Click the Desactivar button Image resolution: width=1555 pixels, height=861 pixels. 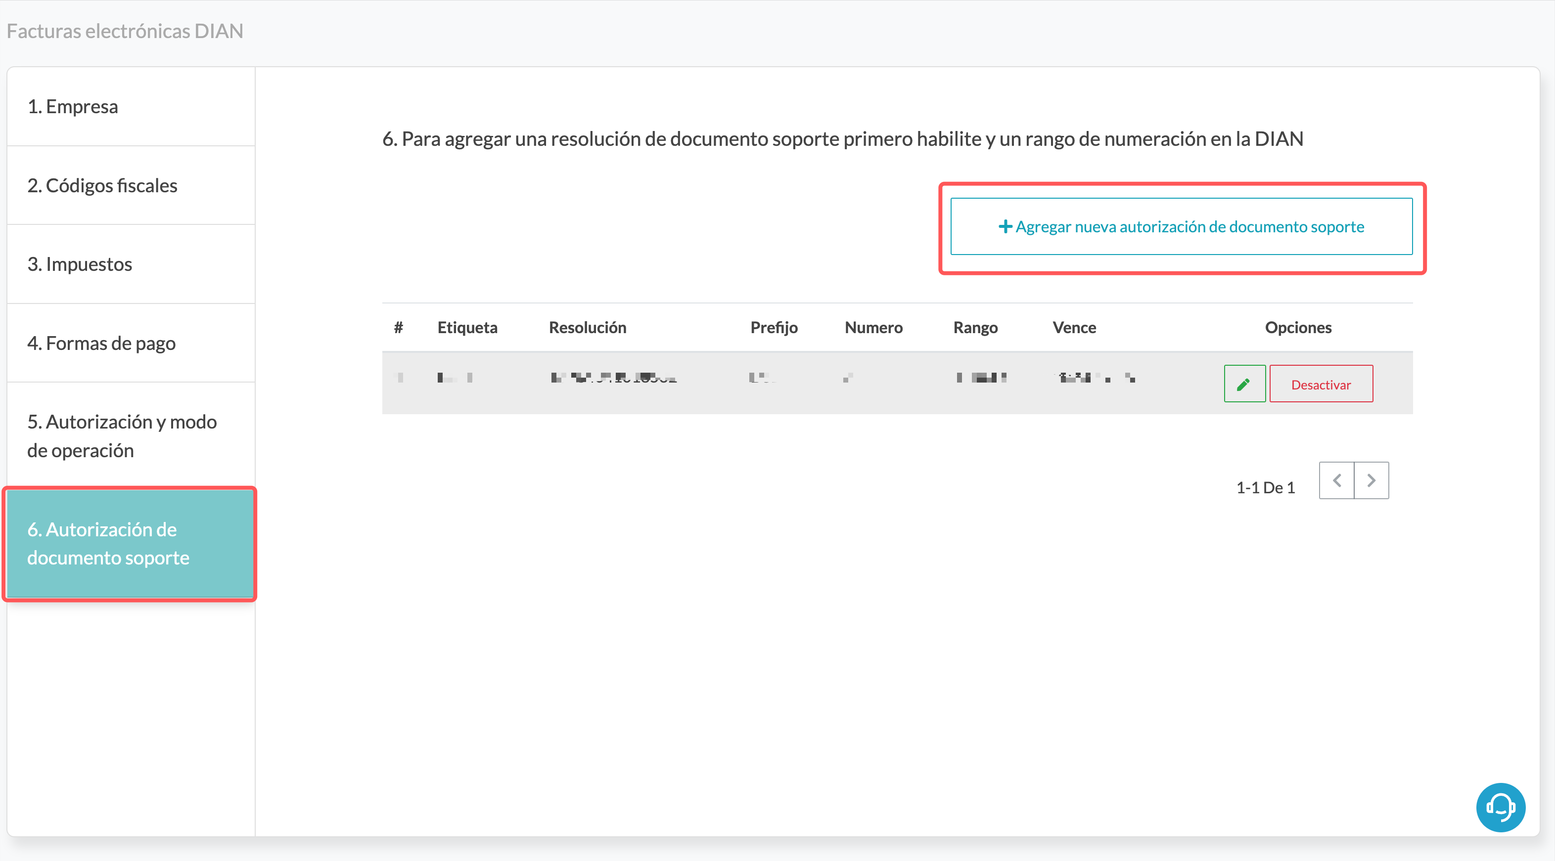pyautogui.click(x=1321, y=384)
